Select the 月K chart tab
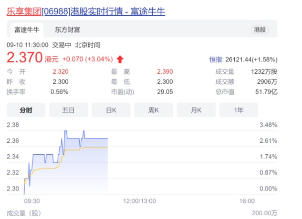Screen dimensions: 302x219 pyautogui.click(x=196, y=110)
